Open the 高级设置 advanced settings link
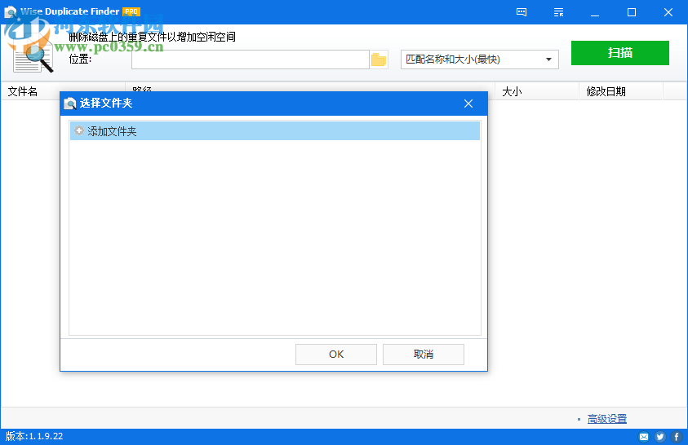Screen dimensions: 688x445 (x=607, y=419)
